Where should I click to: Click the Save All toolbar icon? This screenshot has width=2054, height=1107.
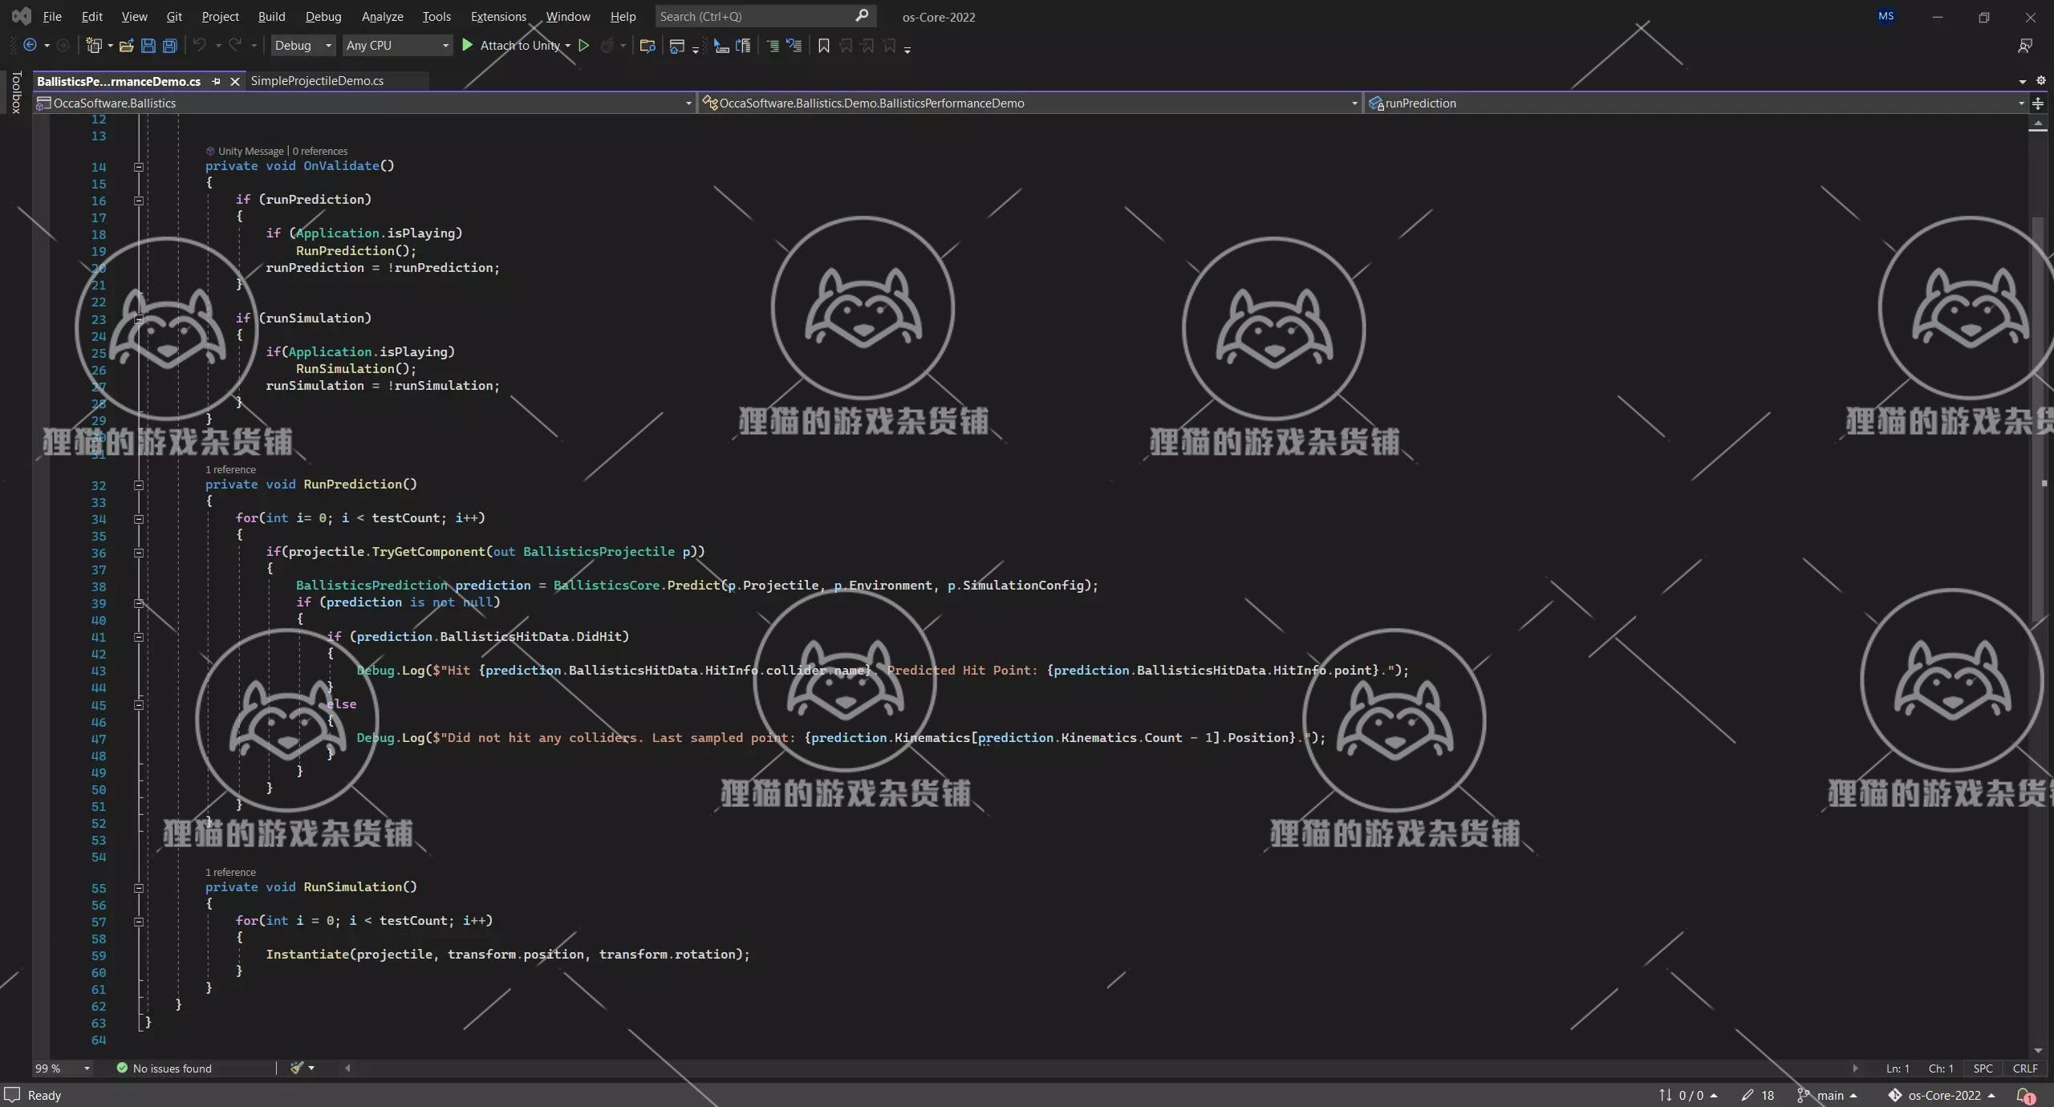(169, 46)
